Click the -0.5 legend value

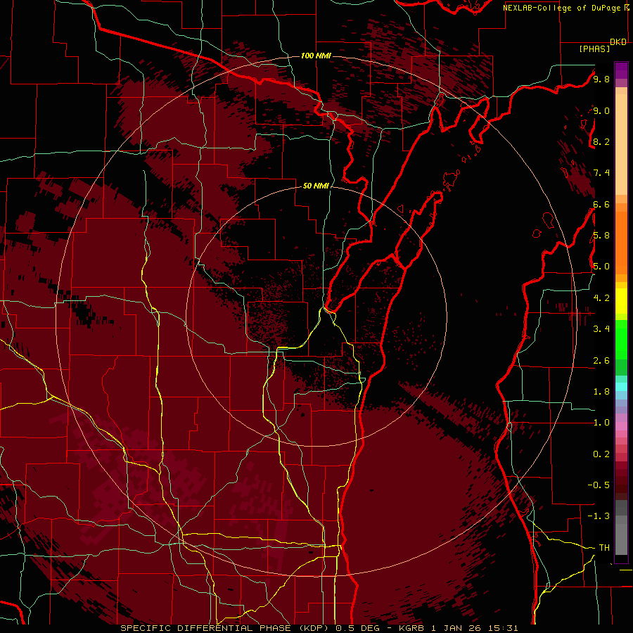tap(599, 485)
